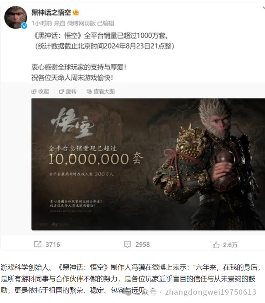The width and height of the screenshot is (265, 303).
Task: Rotate the image with 旋转
Action: click(x=68, y=92)
